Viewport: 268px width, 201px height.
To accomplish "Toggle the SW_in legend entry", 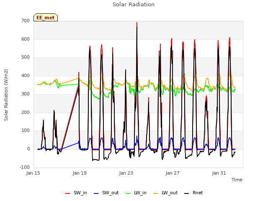I will 76,193.
